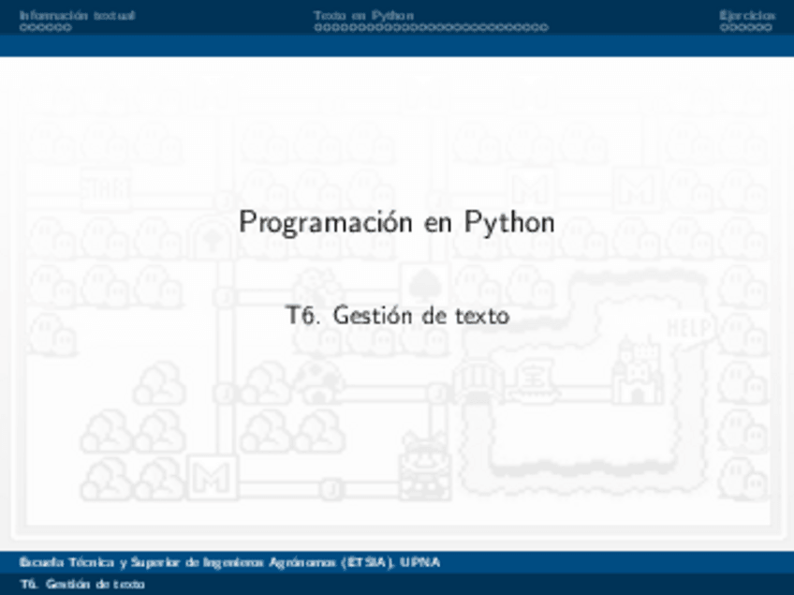Click footer title T6. Gestión de texto
Screen dimensions: 794x595
pyautogui.click(x=82, y=584)
